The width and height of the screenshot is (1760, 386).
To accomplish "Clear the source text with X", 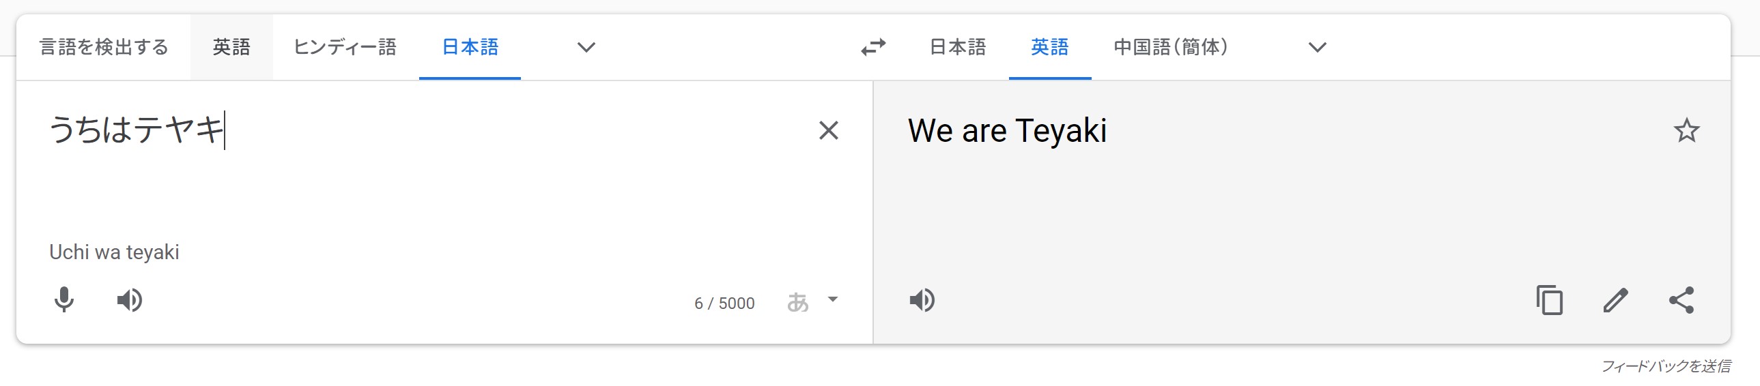I will (x=828, y=130).
